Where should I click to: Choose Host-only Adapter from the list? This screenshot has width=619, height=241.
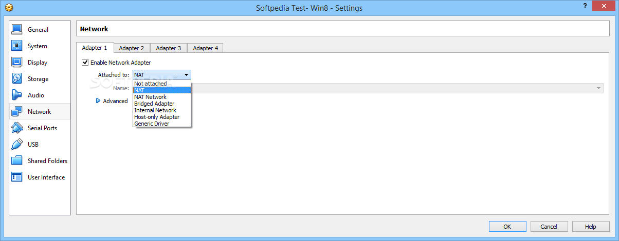162,117
